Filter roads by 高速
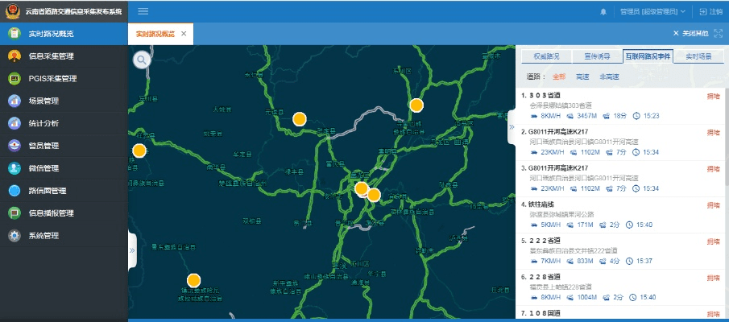Screen dimensions: 729x322 click(x=582, y=76)
